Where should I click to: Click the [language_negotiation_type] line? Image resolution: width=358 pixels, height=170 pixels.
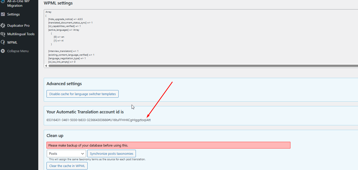(x=67, y=58)
